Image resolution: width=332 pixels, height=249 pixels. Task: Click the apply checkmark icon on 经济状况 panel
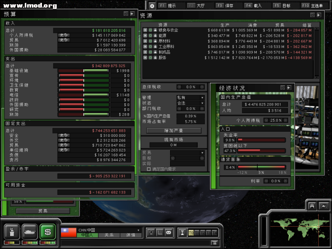[x=282, y=87]
